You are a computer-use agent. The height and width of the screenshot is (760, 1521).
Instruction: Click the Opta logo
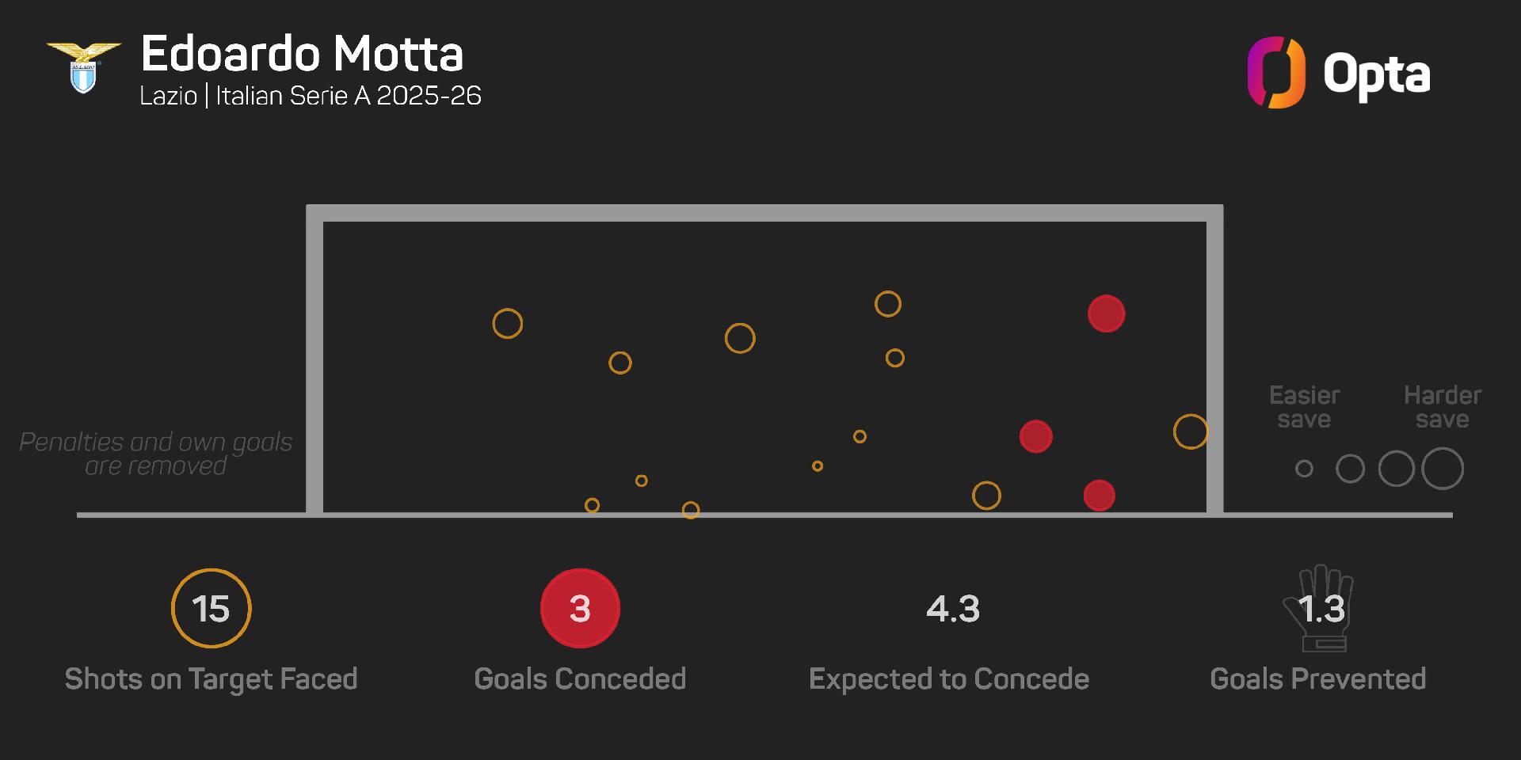[1339, 73]
